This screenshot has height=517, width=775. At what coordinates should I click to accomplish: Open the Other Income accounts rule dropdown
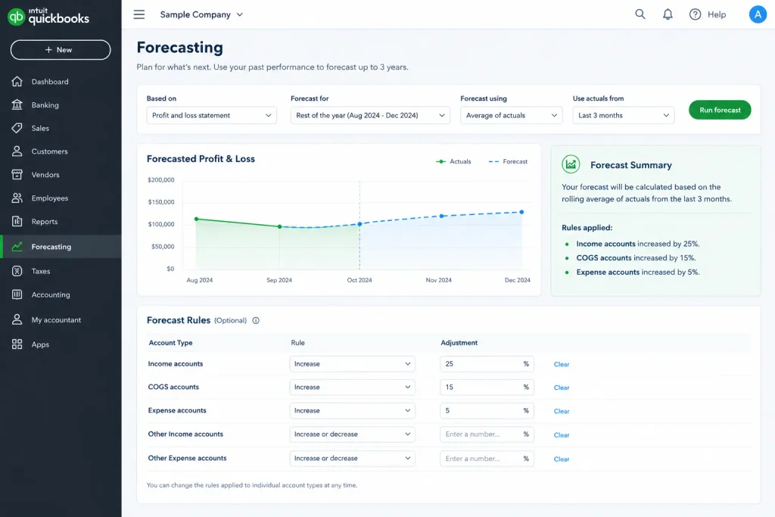click(x=352, y=434)
